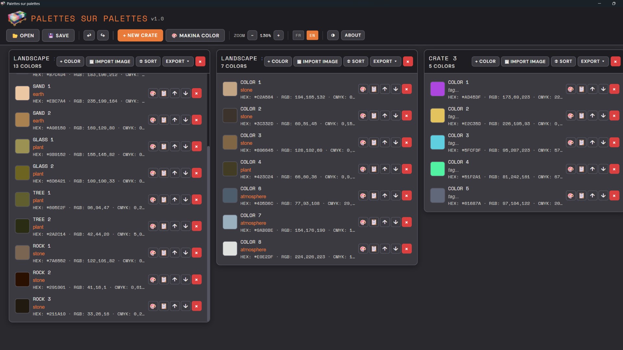Copy atmosphere Color 8 via clipboard icon
The height and width of the screenshot is (350, 623).
(374, 249)
